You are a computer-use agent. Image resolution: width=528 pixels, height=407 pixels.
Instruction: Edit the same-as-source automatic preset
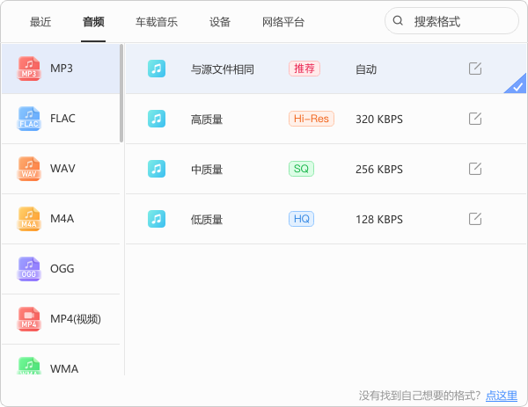click(475, 69)
